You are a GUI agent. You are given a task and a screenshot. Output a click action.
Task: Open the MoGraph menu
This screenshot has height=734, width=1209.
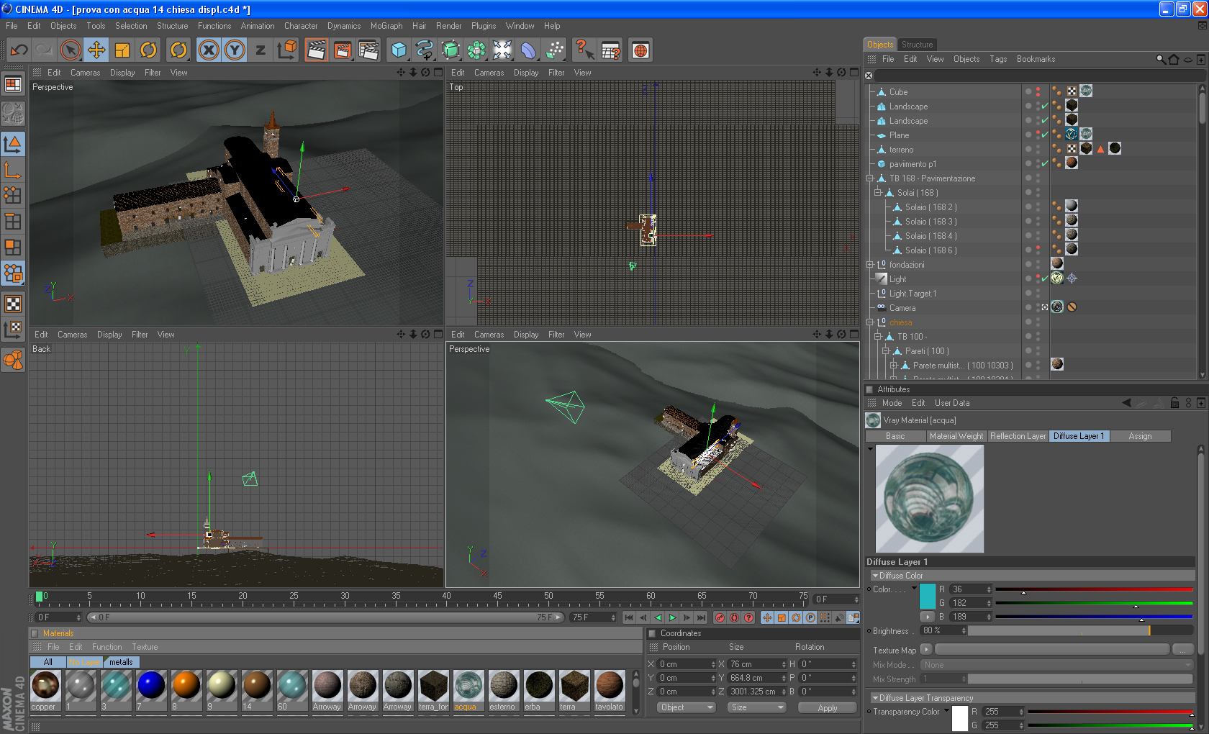coord(386,26)
